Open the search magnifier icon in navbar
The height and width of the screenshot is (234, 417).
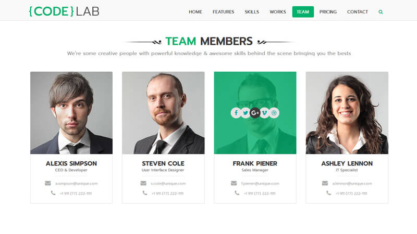pyautogui.click(x=381, y=12)
